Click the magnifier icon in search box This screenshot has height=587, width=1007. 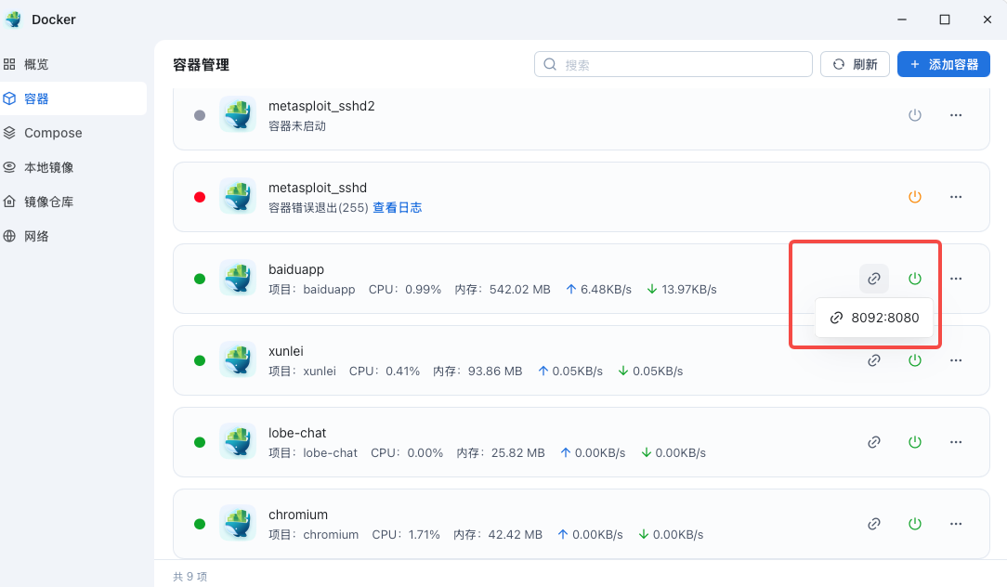tap(550, 64)
